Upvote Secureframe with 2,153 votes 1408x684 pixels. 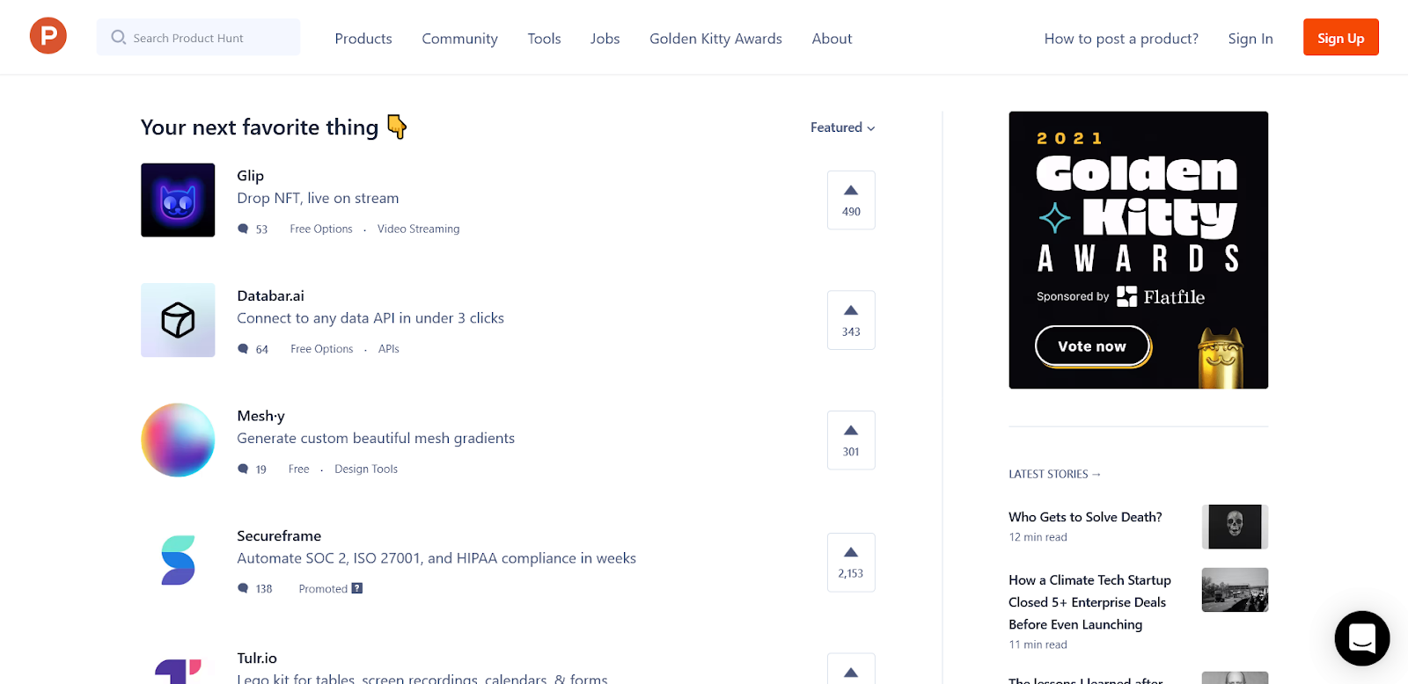point(851,563)
